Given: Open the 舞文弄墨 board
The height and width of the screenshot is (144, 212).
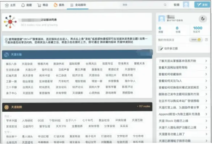Looking at the screenshot, I should (x=80, y=69).
